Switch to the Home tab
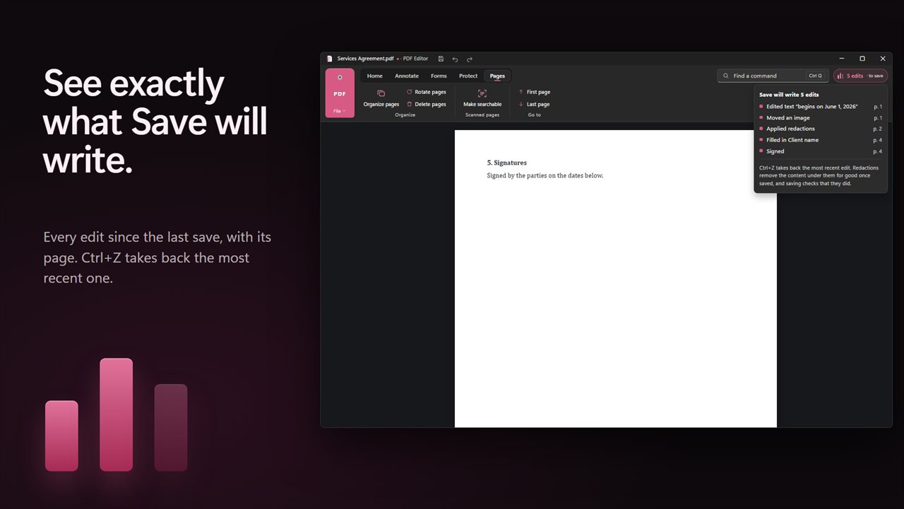Viewport: 904px width, 509px height. click(375, 76)
